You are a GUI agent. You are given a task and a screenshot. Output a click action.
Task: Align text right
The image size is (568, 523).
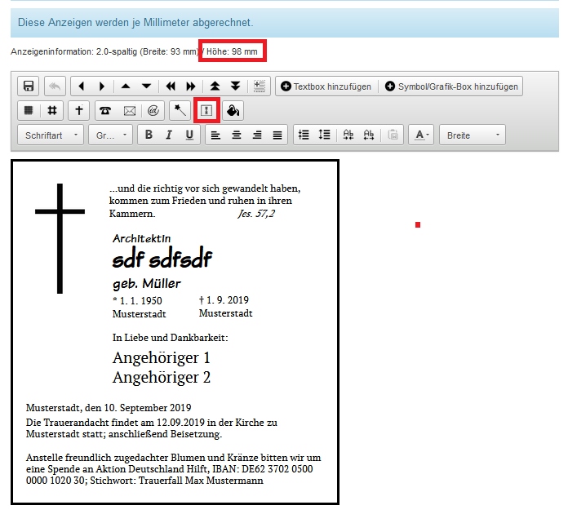coord(257,135)
